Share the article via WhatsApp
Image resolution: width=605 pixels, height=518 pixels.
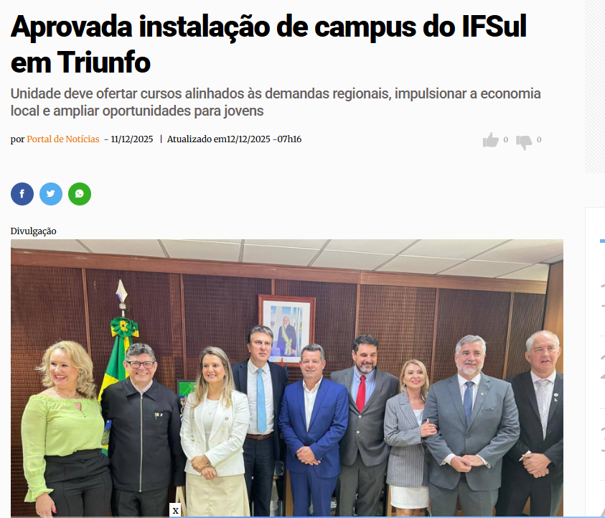tap(80, 194)
